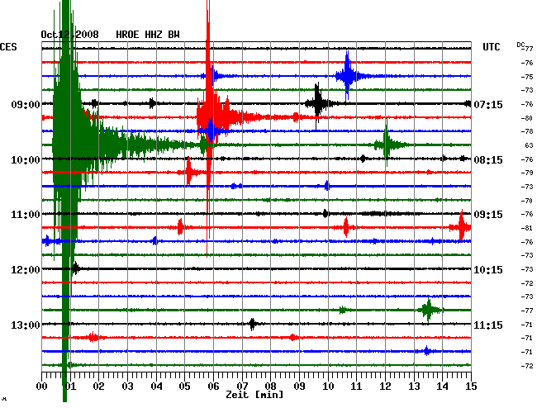The width and height of the screenshot is (537, 408).
Task: Click the 09:15 UTC time label
Action: pyautogui.click(x=488, y=215)
